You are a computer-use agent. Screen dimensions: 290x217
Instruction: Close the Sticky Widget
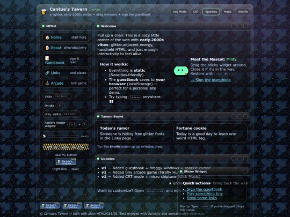click(x=245, y=171)
